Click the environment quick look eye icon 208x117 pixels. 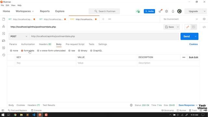point(204,19)
